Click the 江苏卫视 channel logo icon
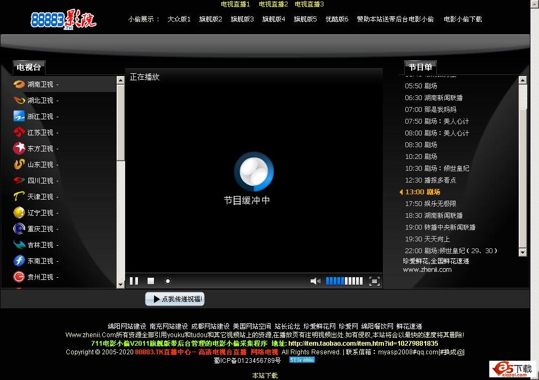The width and height of the screenshot is (539, 380). (19, 132)
